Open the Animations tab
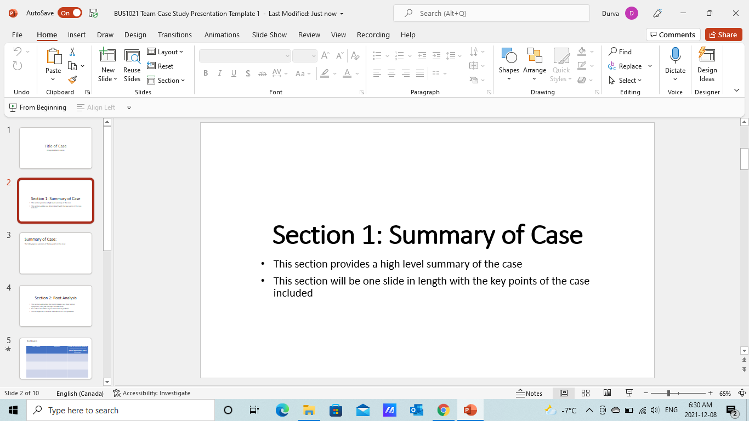This screenshot has width=749, height=421. [x=222, y=35]
